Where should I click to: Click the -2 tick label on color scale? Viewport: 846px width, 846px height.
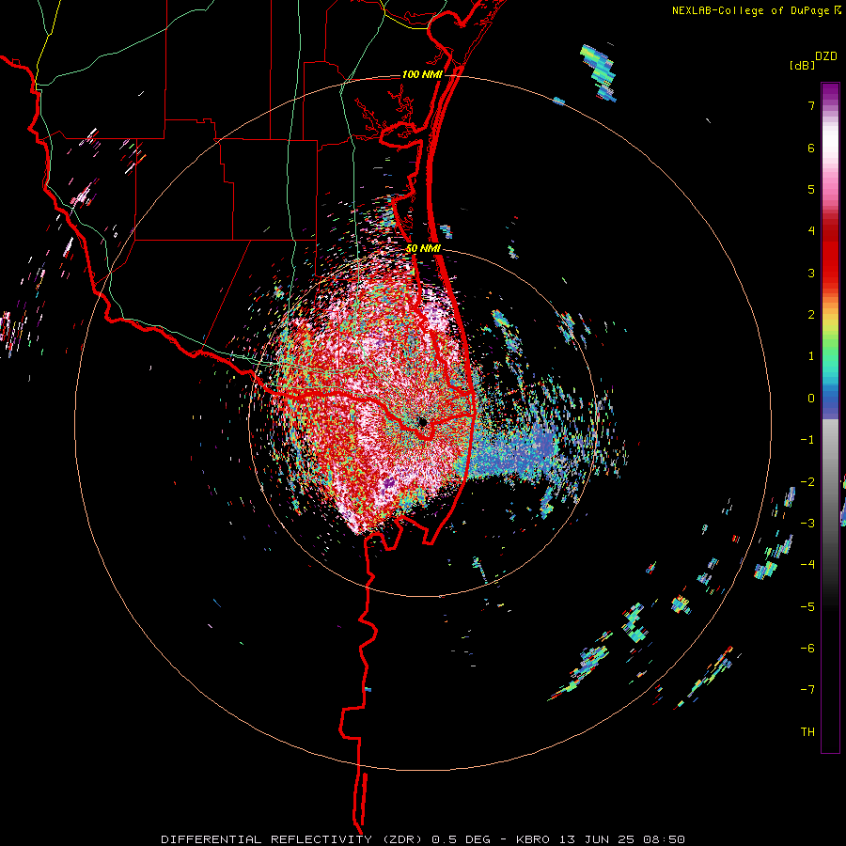point(807,482)
